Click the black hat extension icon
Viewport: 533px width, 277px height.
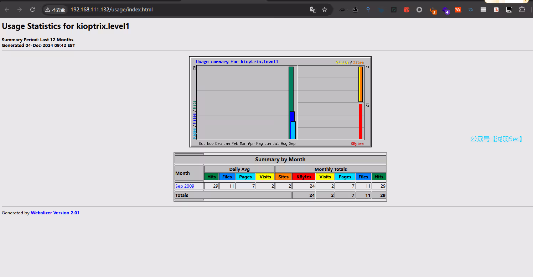pyautogui.click(x=342, y=10)
